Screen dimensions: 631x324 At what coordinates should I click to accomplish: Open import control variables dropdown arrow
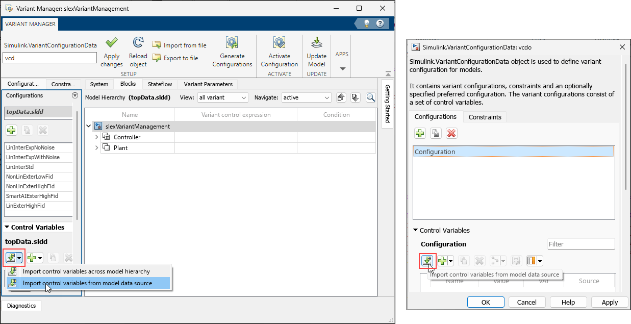pyautogui.click(x=19, y=258)
